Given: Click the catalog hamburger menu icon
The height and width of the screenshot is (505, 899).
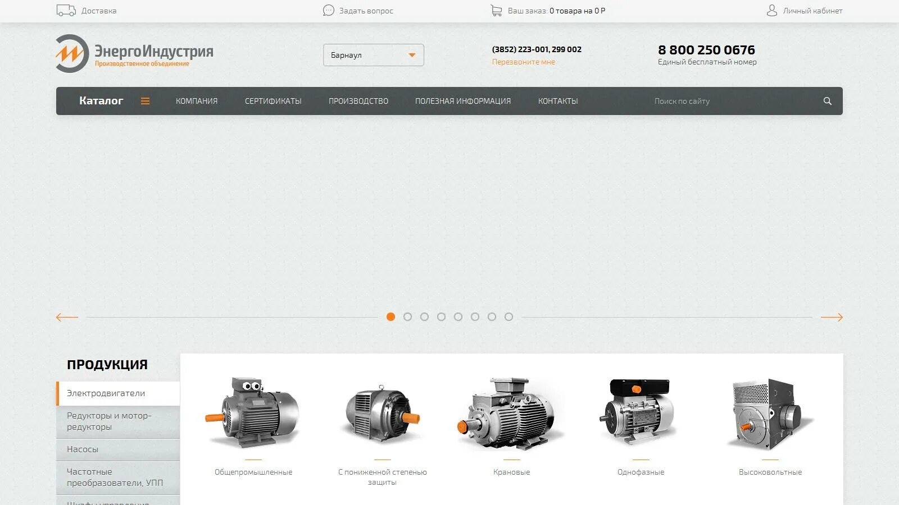Looking at the screenshot, I should 145,101.
